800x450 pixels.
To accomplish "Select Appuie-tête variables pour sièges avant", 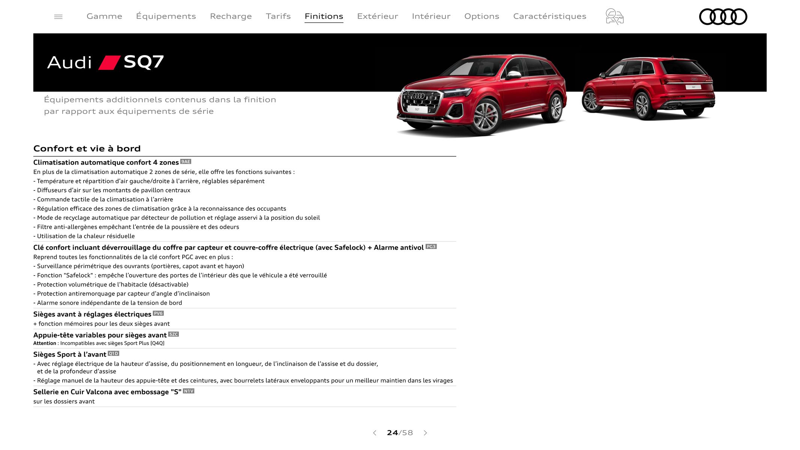I will [x=100, y=335].
